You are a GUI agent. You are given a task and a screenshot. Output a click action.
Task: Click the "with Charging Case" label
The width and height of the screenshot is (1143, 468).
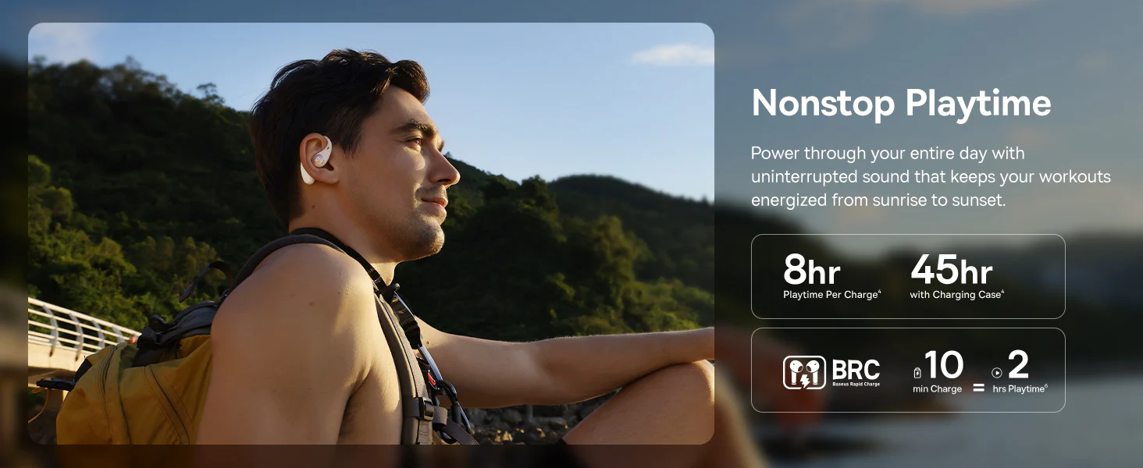click(956, 295)
